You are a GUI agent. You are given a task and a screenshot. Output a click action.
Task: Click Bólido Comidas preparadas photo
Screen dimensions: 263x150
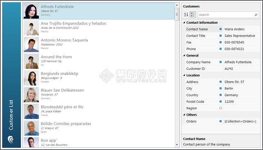(31, 128)
